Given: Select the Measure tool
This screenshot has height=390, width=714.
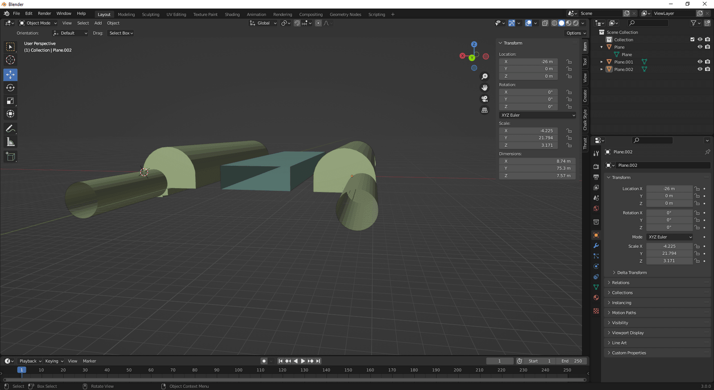Looking at the screenshot, I should click(x=10, y=142).
